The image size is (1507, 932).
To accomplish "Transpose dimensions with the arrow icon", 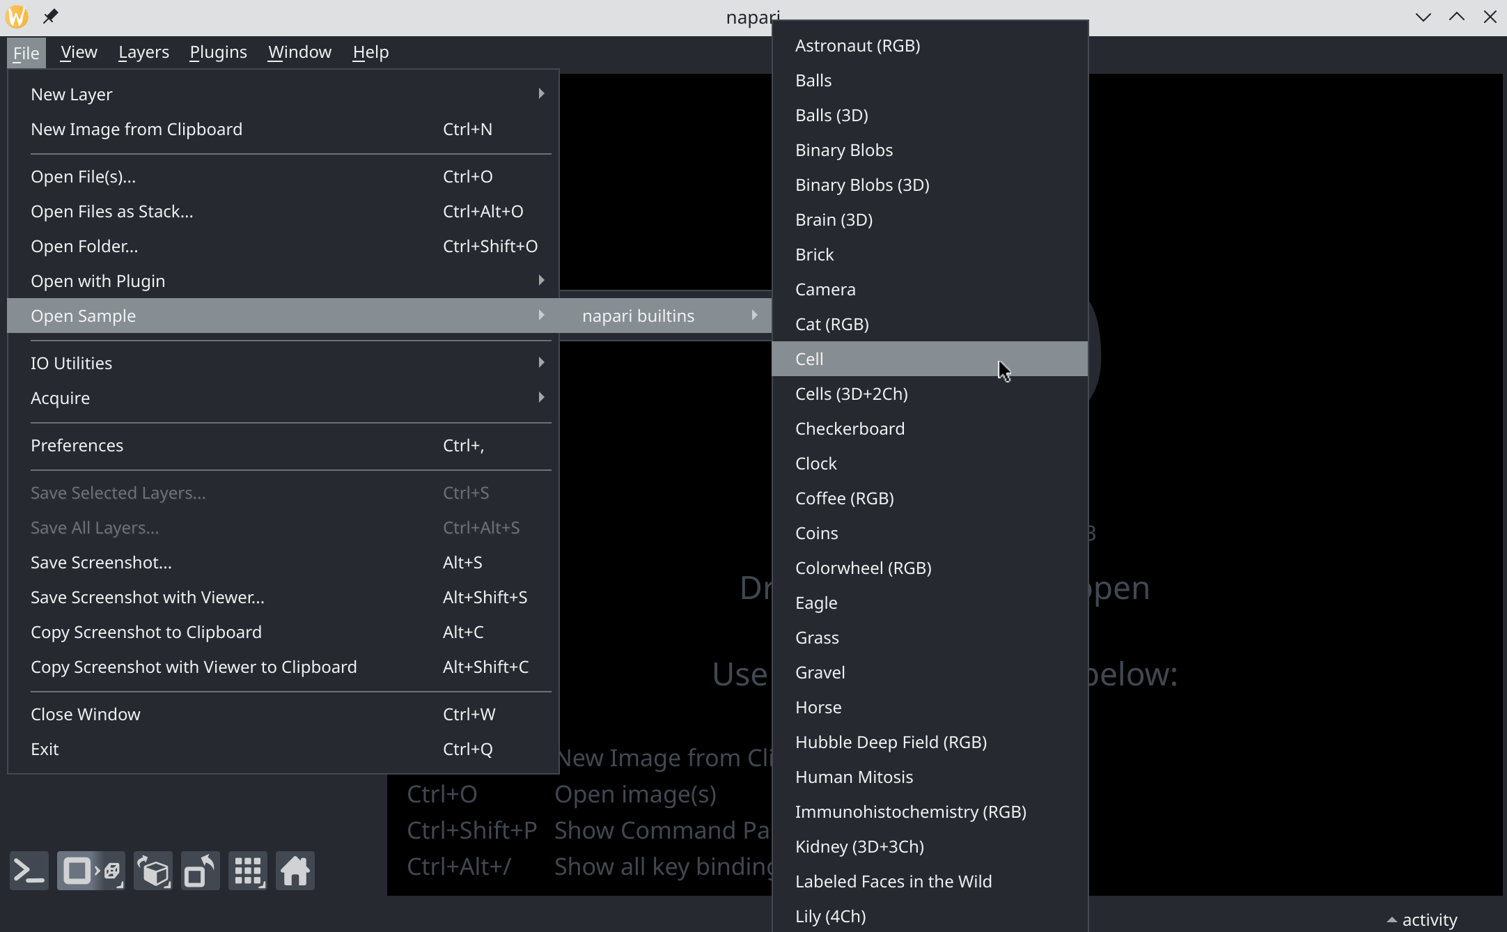I will 200,871.
